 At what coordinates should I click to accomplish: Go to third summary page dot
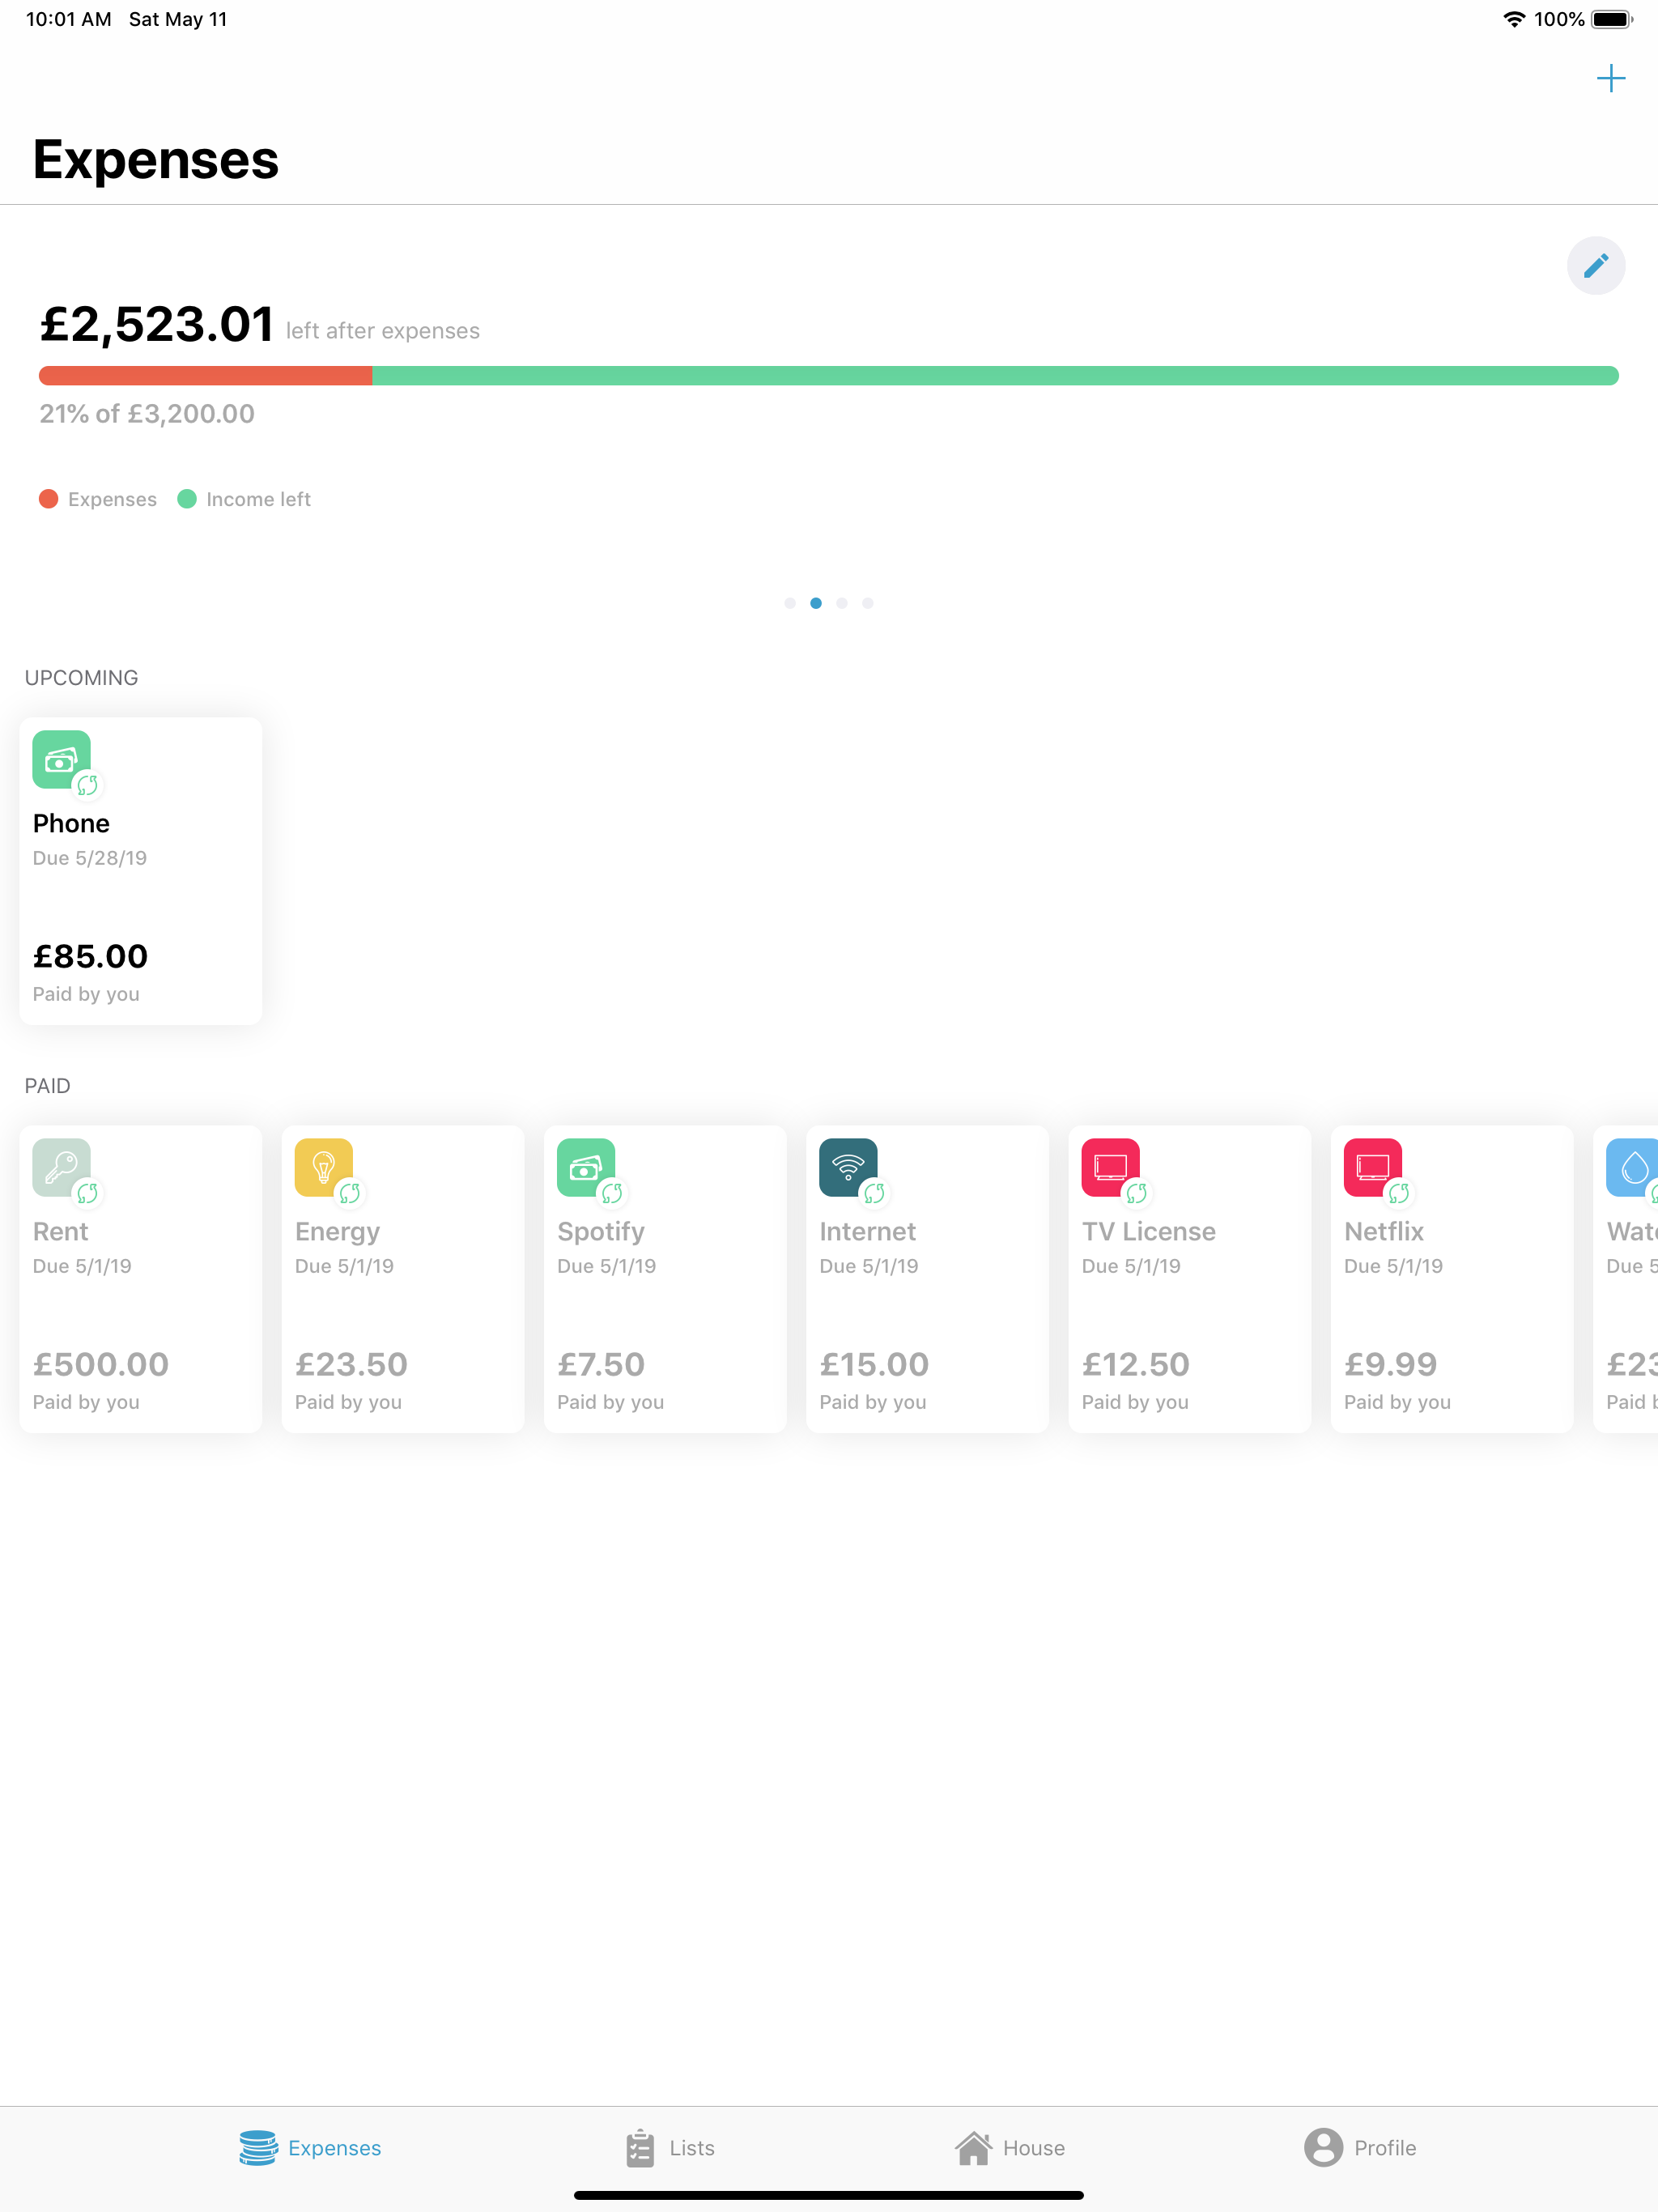coord(842,603)
